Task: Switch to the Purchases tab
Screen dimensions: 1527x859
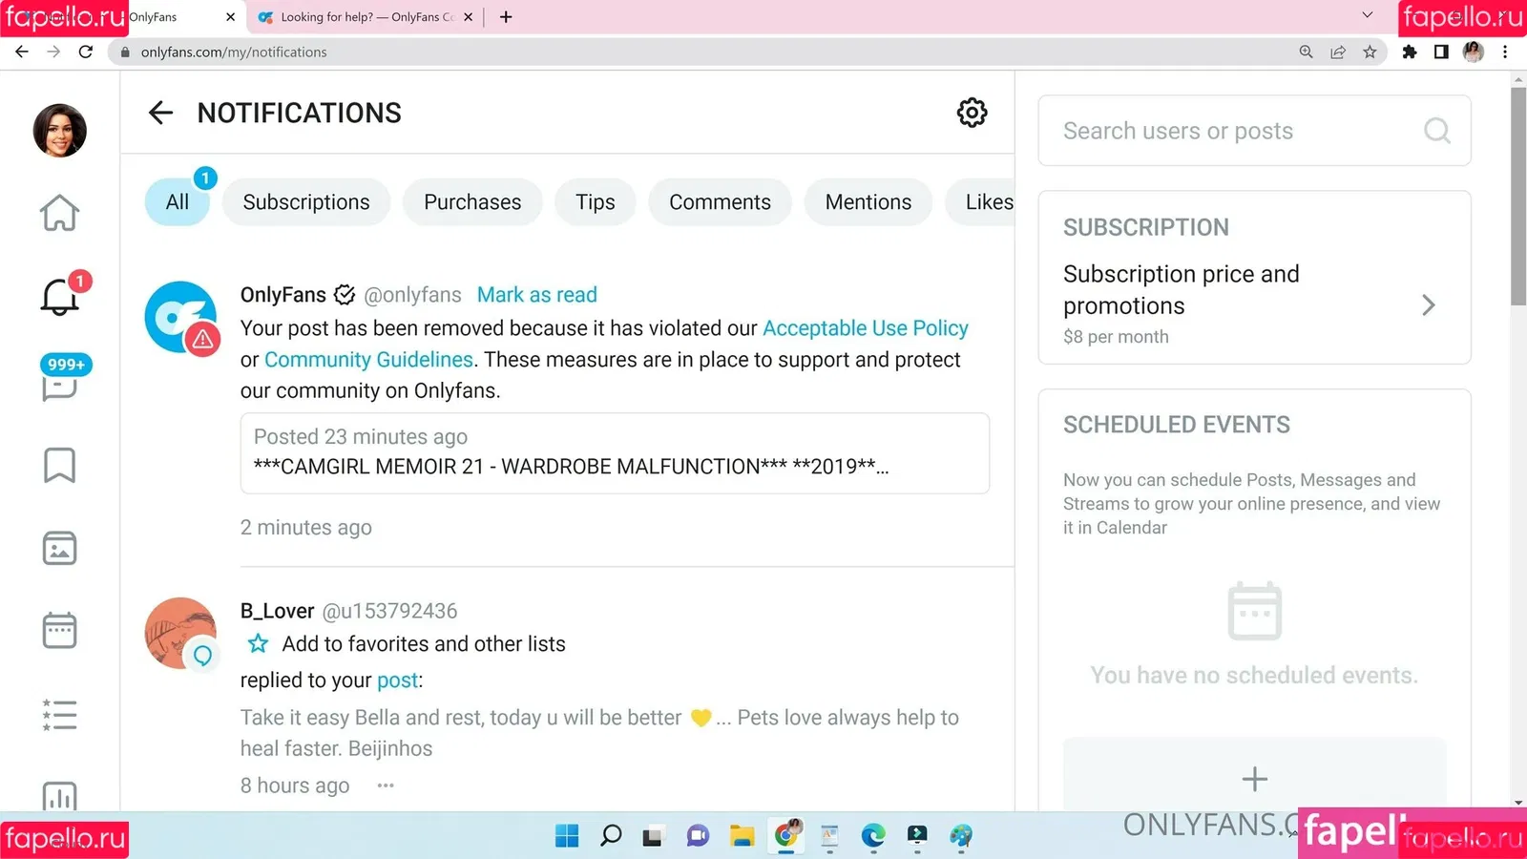Action: tap(472, 202)
